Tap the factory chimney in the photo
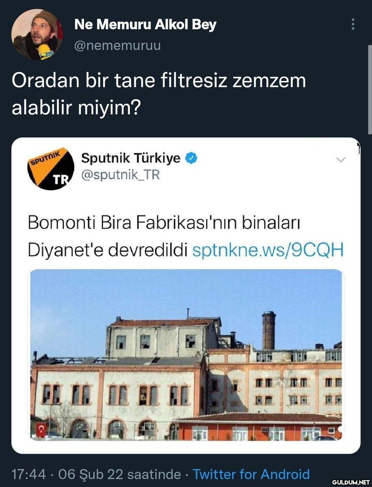Screen dimensions: 372x487 [x=269, y=330]
